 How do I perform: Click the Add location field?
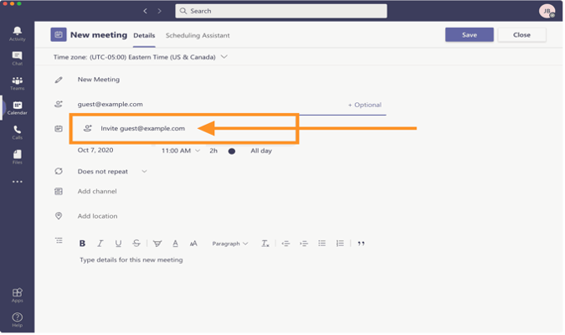97,216
